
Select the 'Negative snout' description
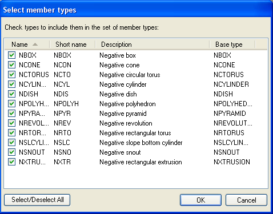pos(120,152)
